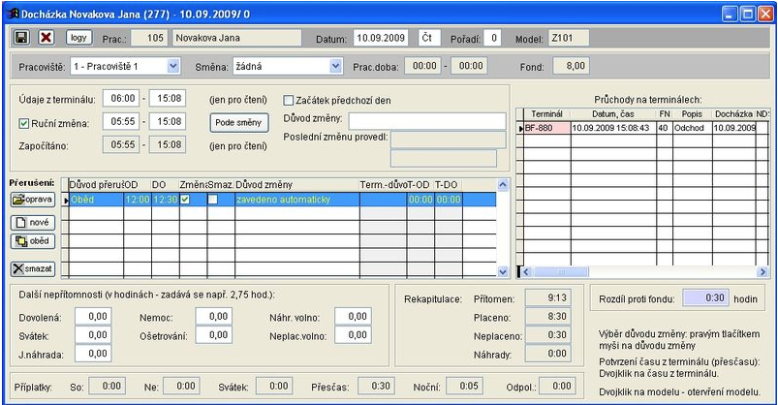Screen dimensions: 778x405
Task: Click the terminal table horizontal scrollbar thumb
Action: (561, 272)
